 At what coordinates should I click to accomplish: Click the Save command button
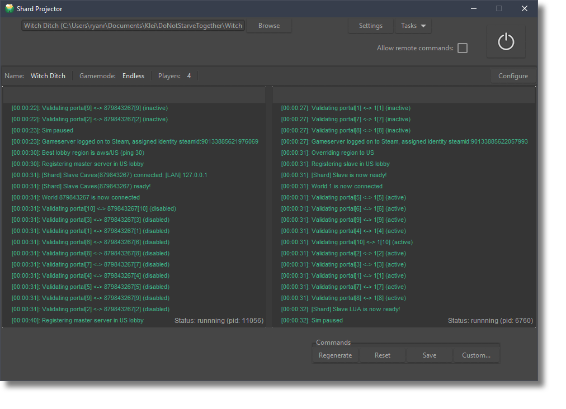click(x=429, y=355)
